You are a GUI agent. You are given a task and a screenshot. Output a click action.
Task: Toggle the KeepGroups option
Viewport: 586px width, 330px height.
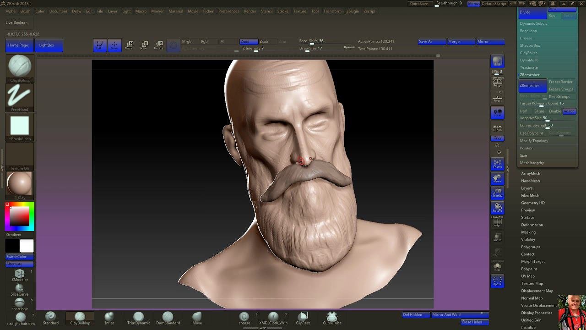559,97
